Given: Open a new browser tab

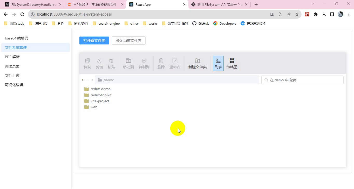Looking at the screenshot, I should tap(256, 4).
